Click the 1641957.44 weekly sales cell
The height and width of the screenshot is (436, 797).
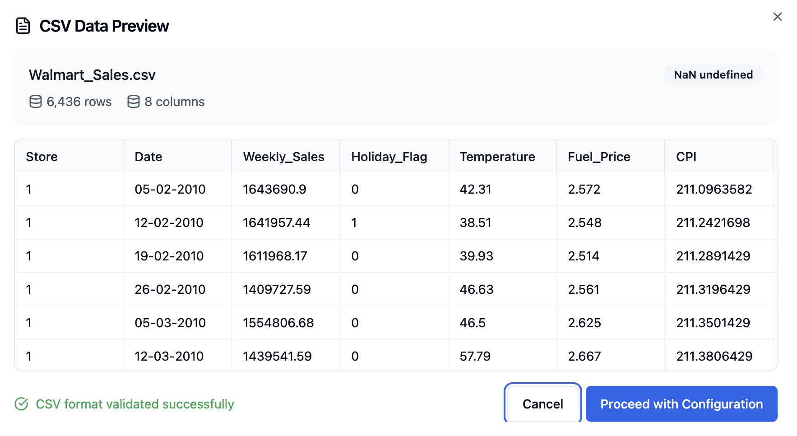(277, 223)
